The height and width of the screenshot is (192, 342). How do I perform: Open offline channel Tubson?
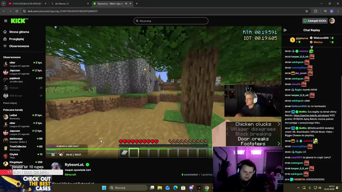[x=23, y=88]
